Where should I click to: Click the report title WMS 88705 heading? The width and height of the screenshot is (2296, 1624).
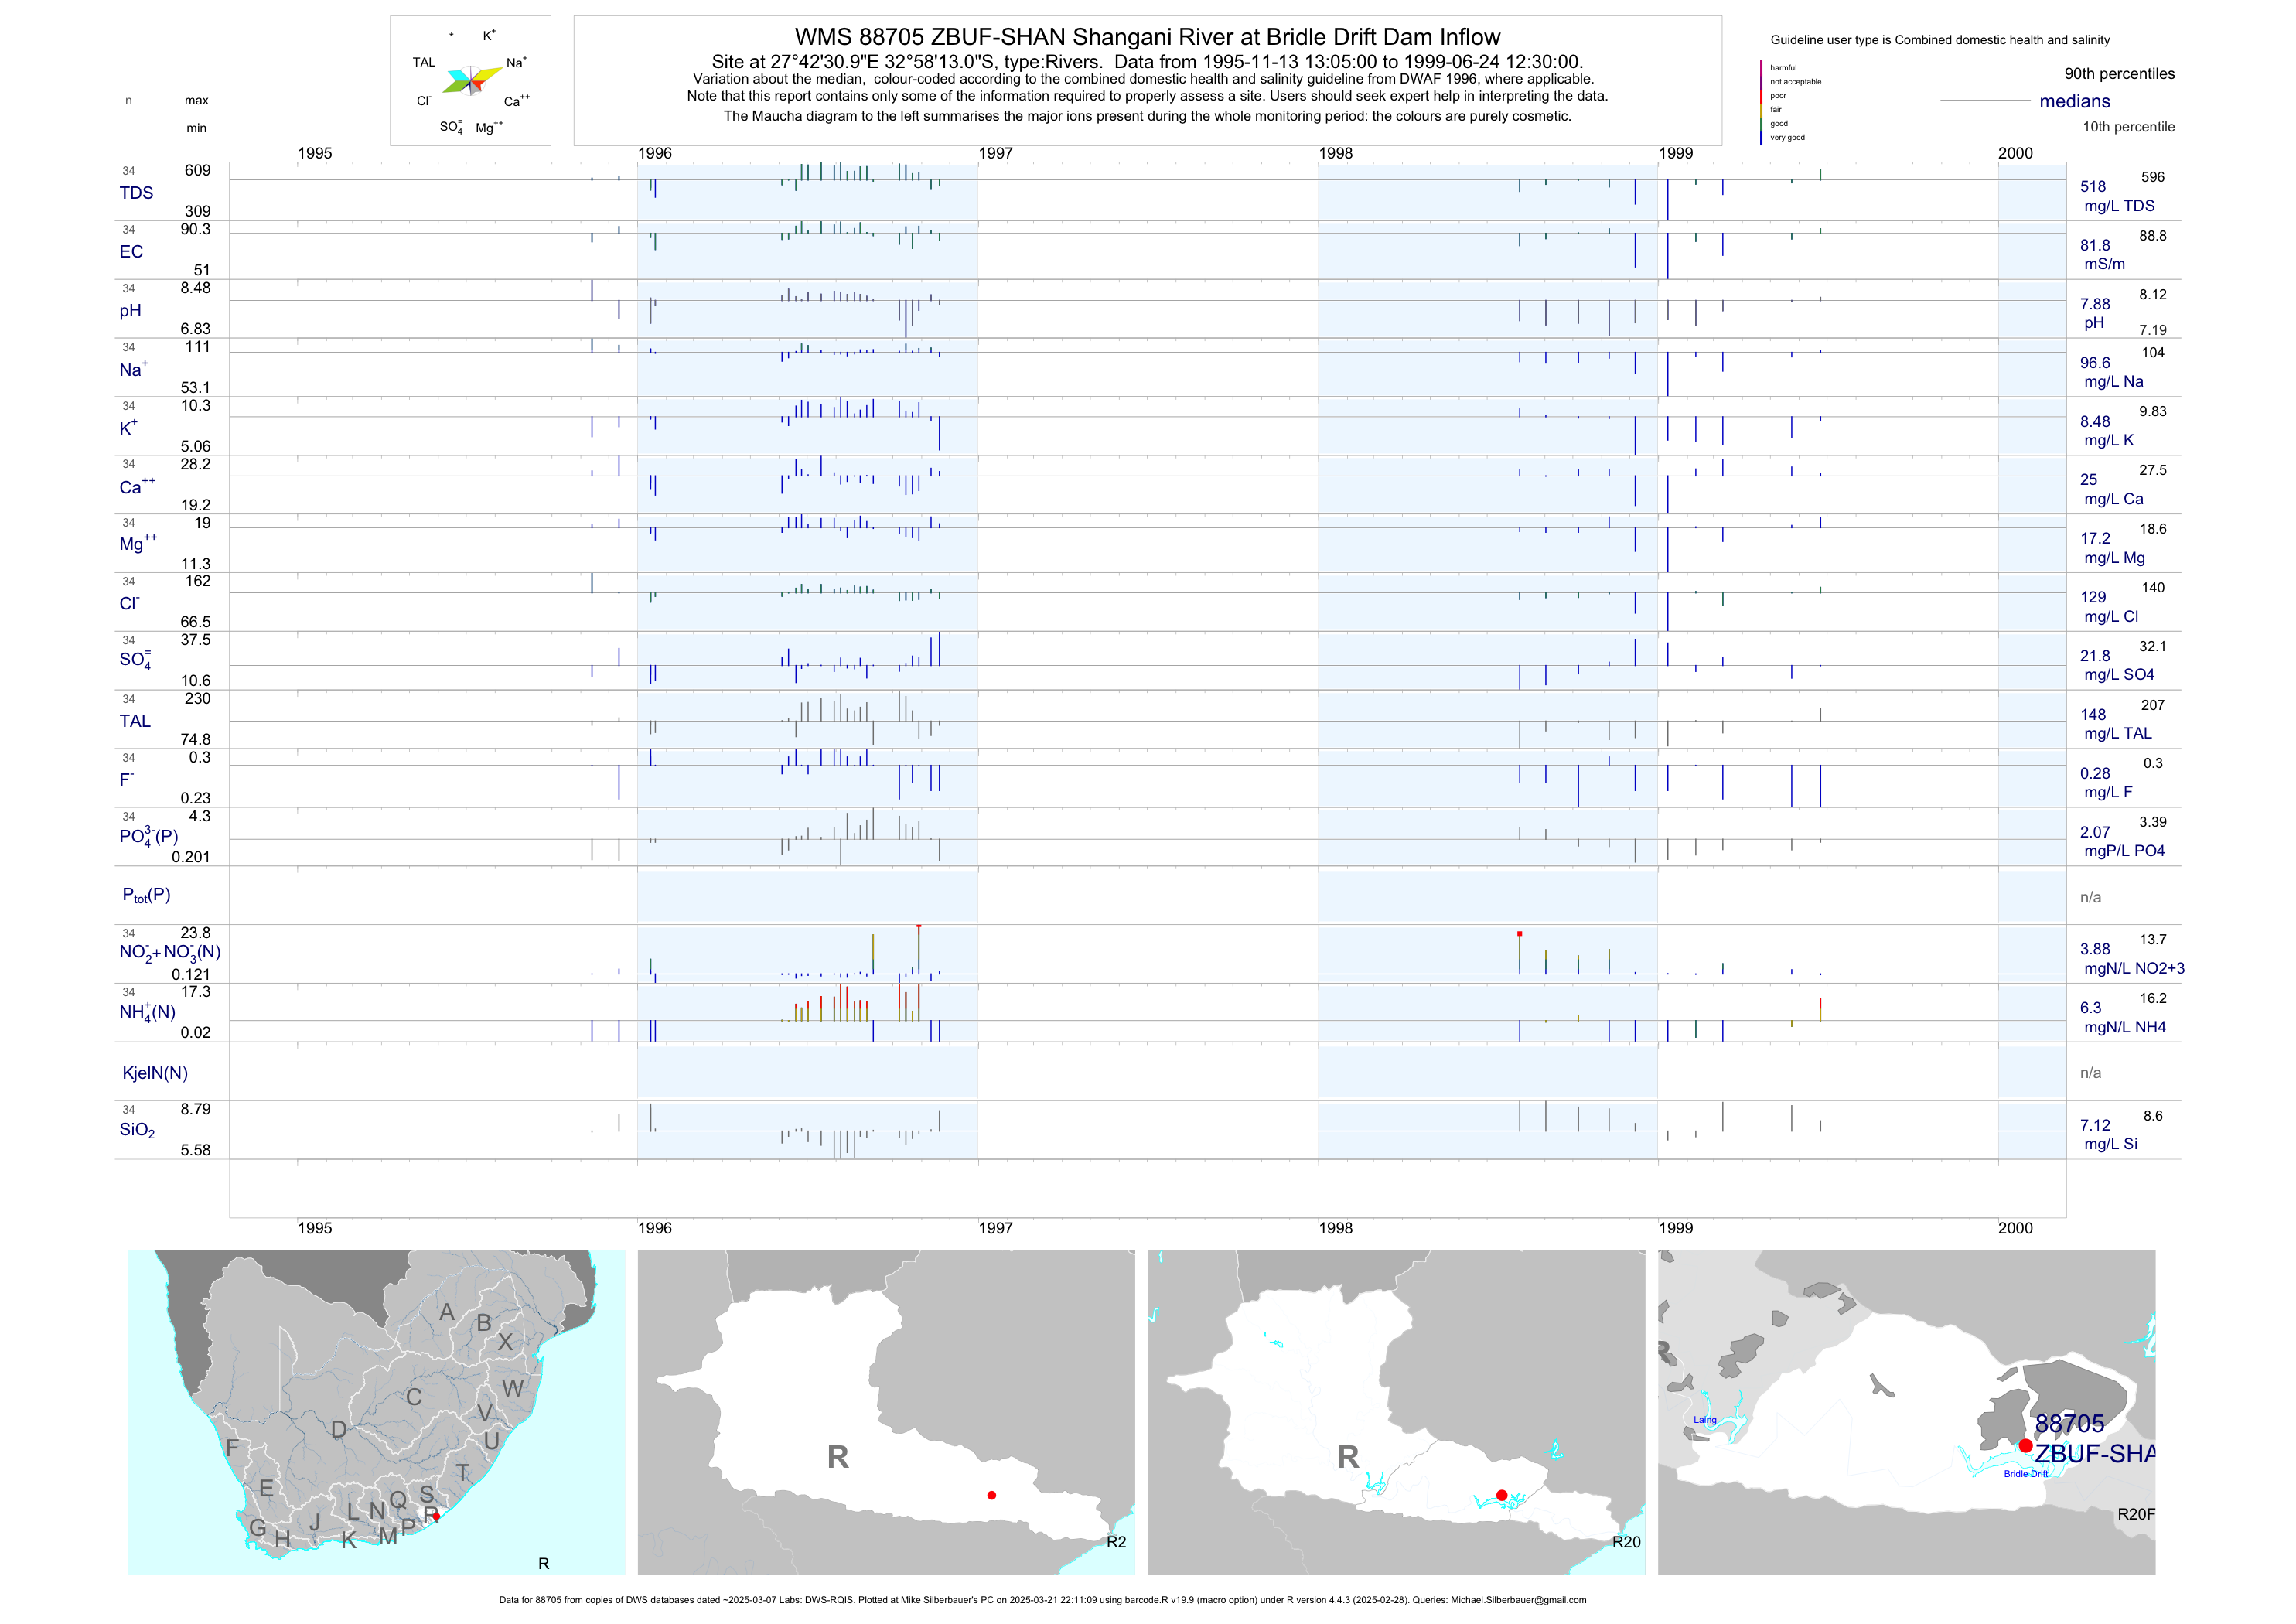point(1147,37)
